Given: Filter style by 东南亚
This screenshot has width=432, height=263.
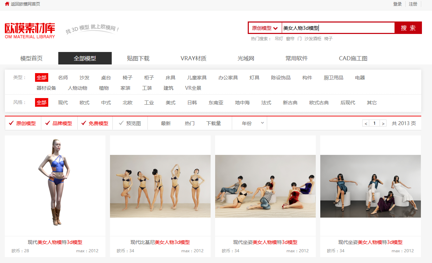Looking at the screenshot, I should tap(216, 103).
